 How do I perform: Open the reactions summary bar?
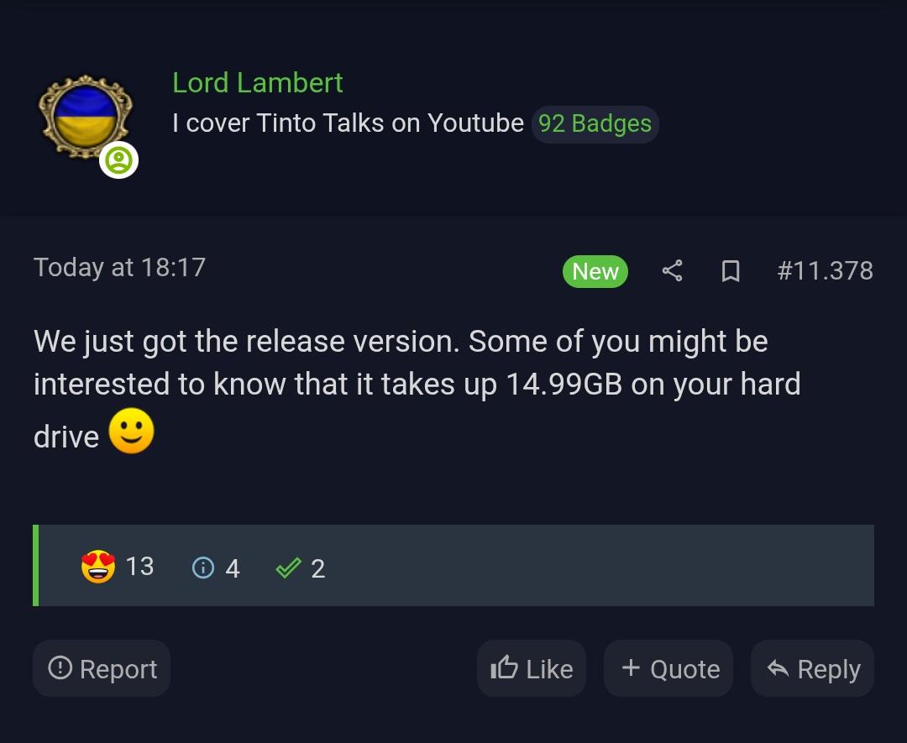pyautogui.click(x=588, y=566)
